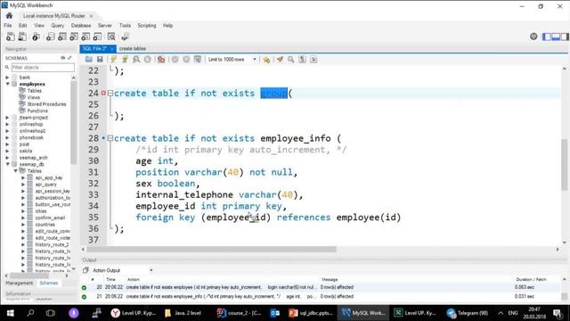Expand the phonebook schema
Screen dimensions: 570x321
[7, 137]
